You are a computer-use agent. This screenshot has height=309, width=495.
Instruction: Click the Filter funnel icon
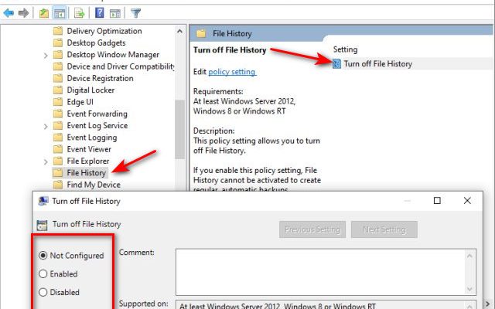click(136, 13)
